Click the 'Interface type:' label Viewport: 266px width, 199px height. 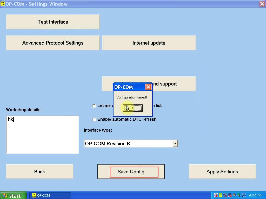(x=98, y=130)
